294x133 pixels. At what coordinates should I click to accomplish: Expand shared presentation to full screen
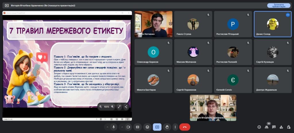click(x=119, y=107)
